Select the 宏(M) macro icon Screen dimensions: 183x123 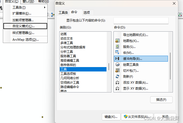[x=117, y=53]
